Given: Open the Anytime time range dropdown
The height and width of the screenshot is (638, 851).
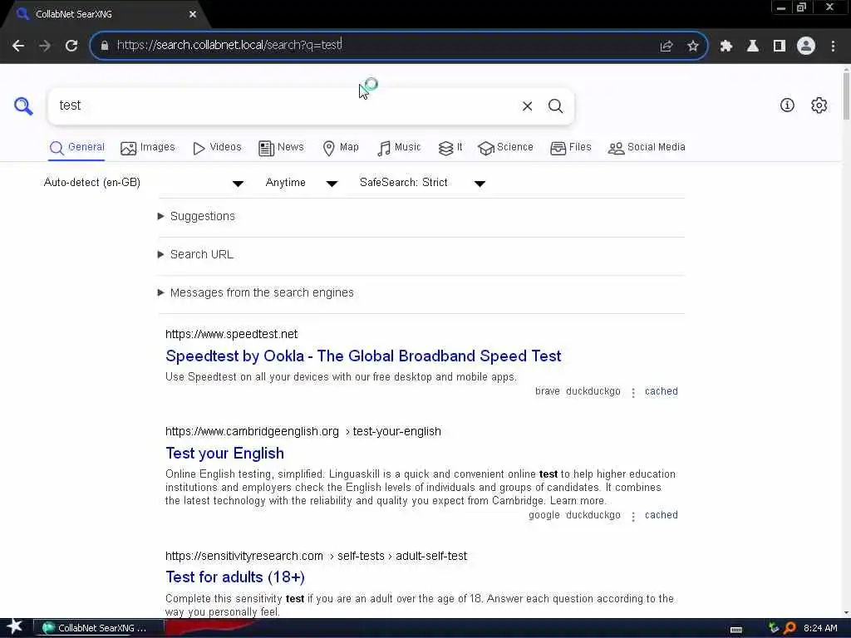Looking at the screenshot, I should click(x=302, y=183).
